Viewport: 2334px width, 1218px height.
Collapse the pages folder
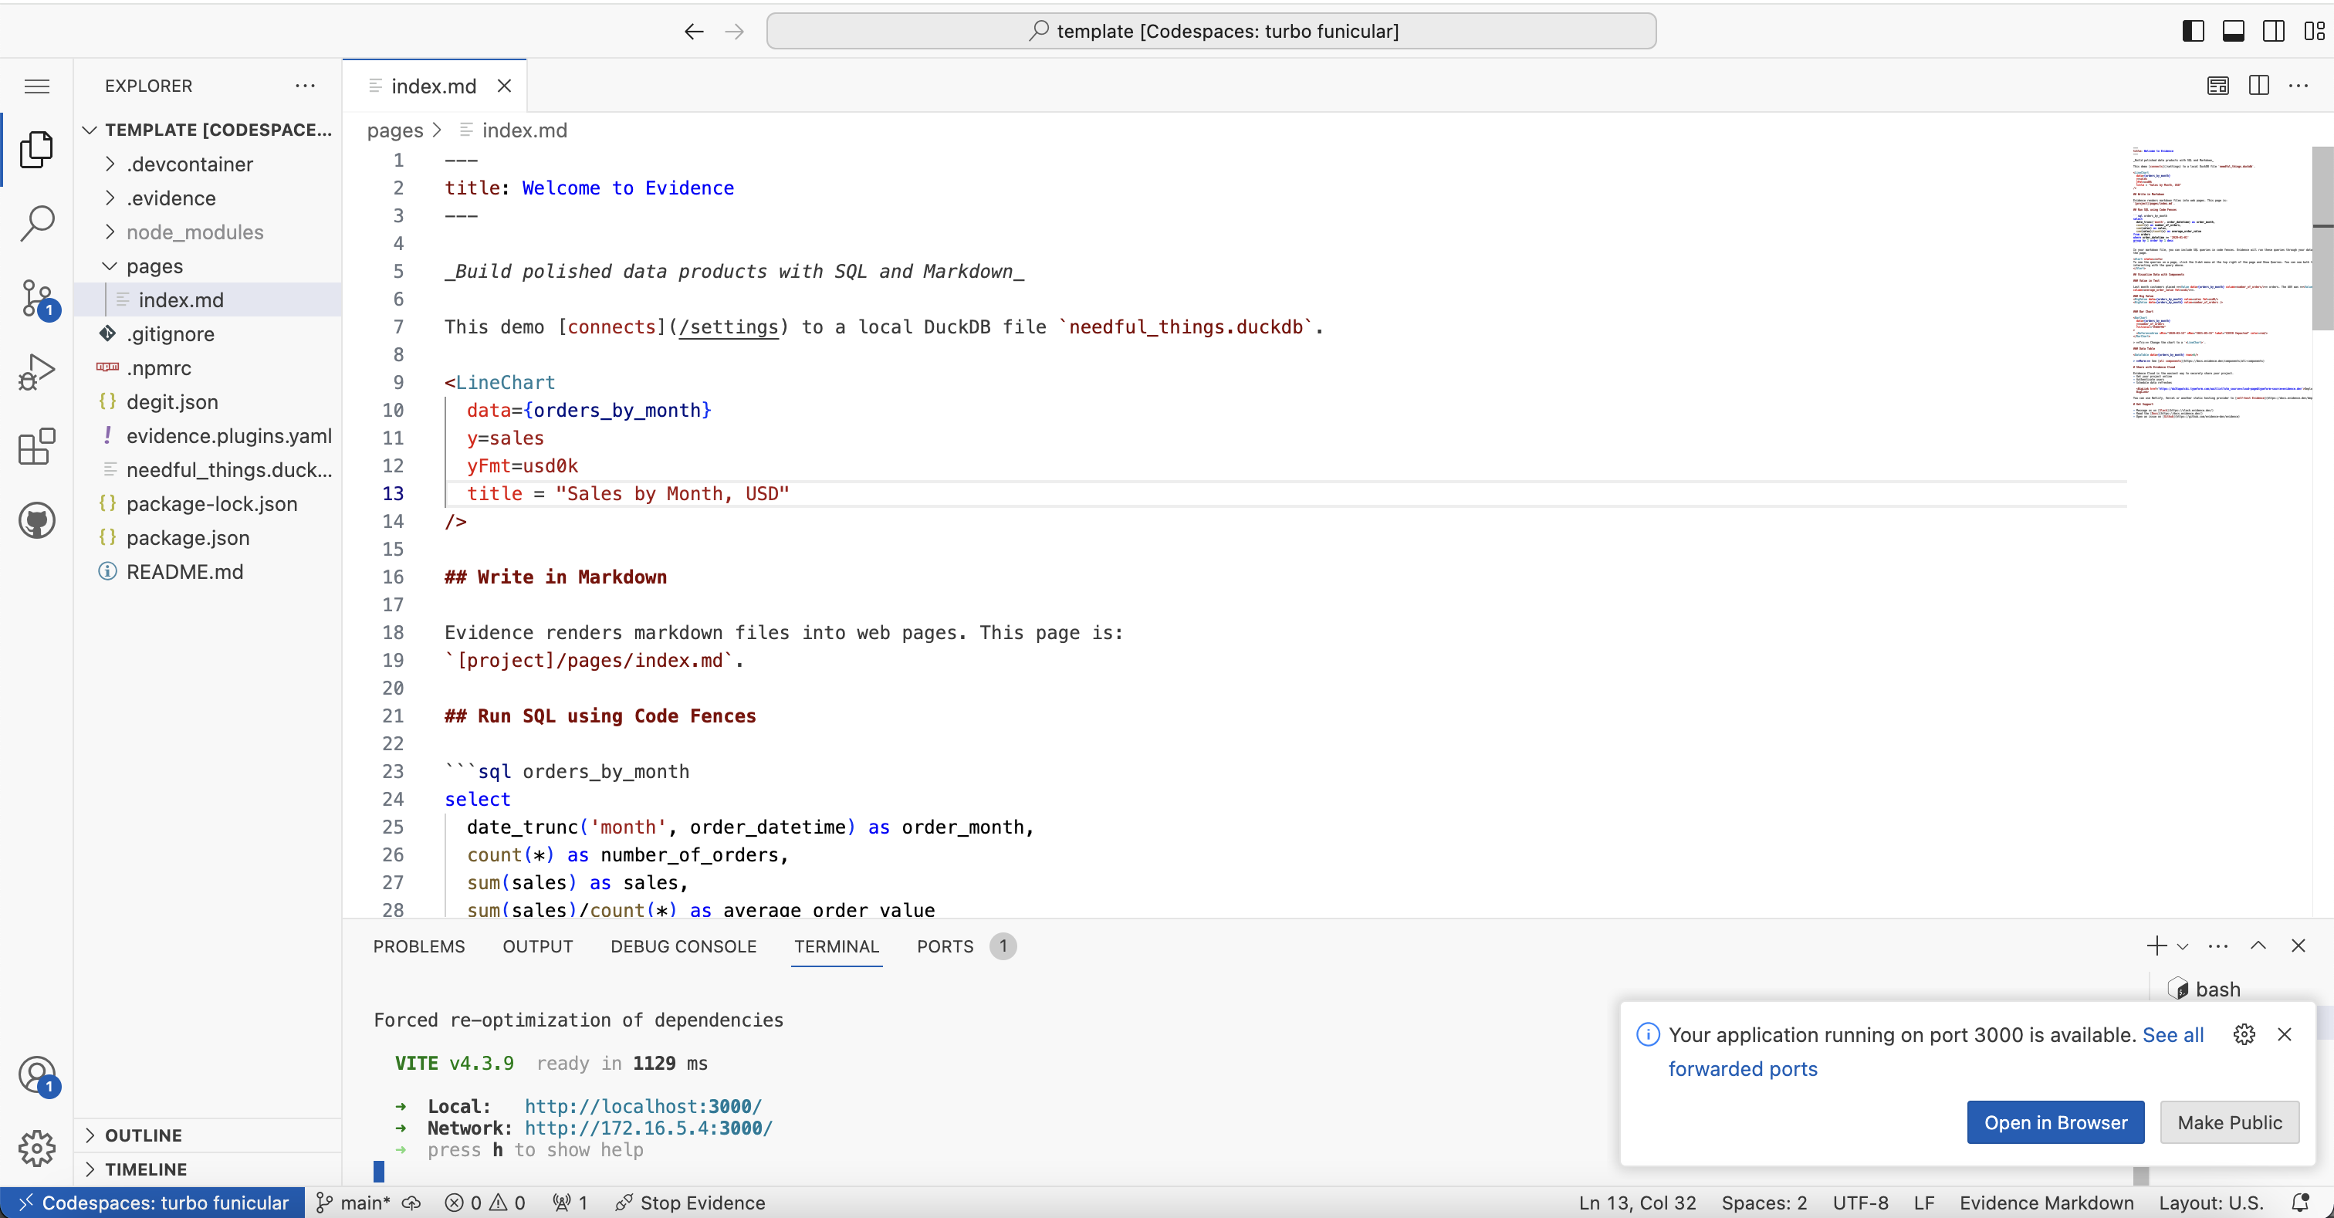[208, 266]
